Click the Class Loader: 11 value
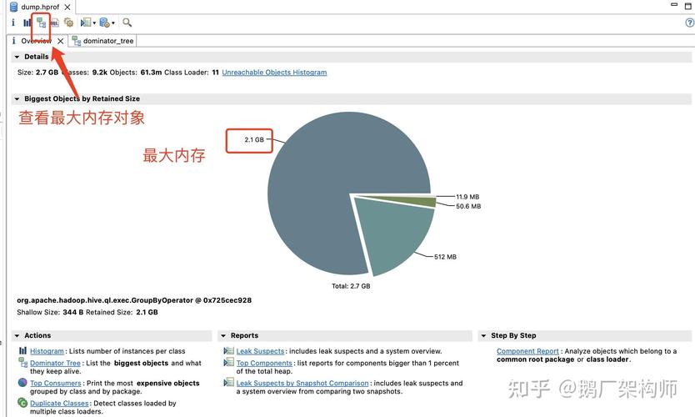The height and width of the screenshot is (417, 695). 192,73
